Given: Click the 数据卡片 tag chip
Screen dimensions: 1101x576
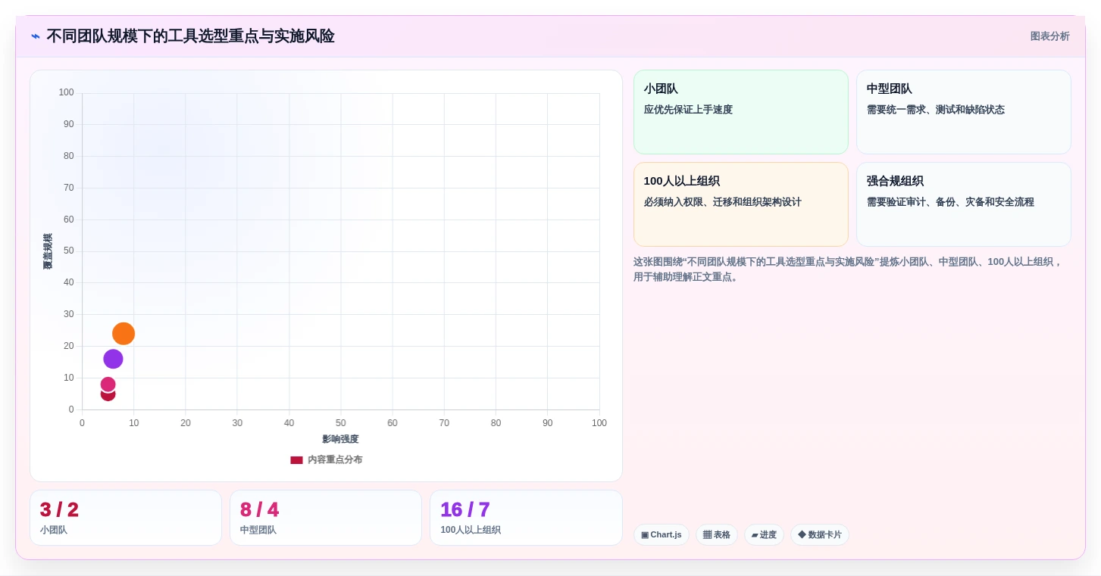Looking at the screenshot, I should pos(820,534).
